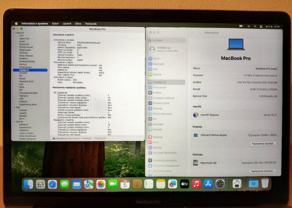The width and height of the screenshot is (292, 208).
Task: Select Thunderbolt/USB4 in hardware list
Action: [x=28, y=93]
